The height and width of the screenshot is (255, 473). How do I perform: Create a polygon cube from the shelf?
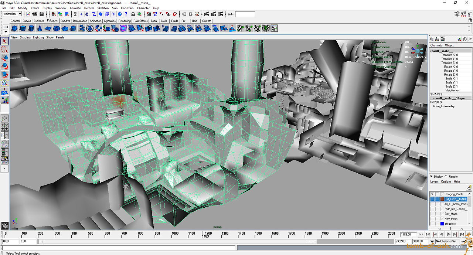click(23, 28)
